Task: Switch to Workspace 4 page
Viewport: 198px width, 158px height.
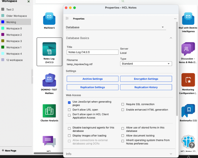Action: 15,54
